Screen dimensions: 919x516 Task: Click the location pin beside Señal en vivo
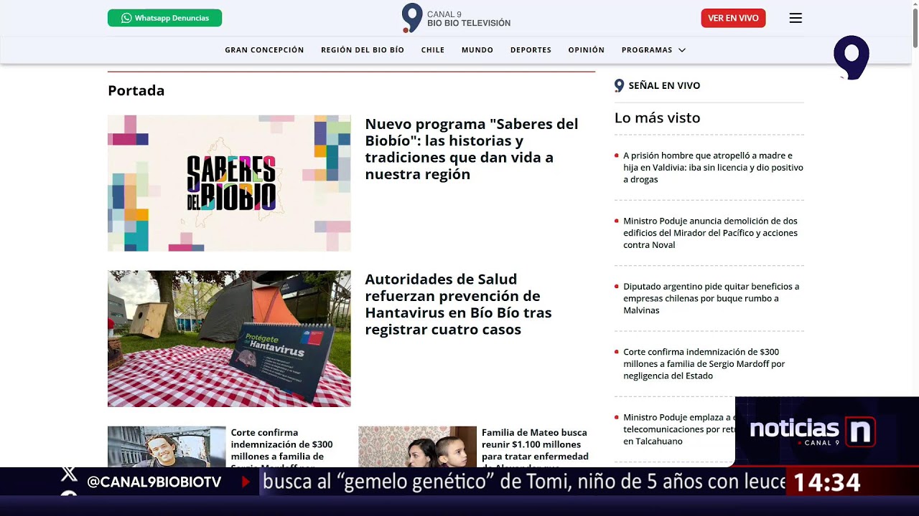(x=619, y=85)
